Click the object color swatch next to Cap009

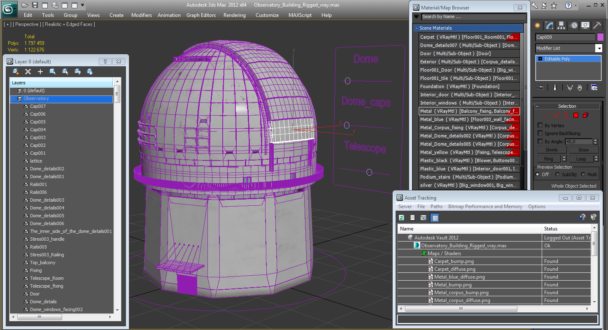[600, 37]
